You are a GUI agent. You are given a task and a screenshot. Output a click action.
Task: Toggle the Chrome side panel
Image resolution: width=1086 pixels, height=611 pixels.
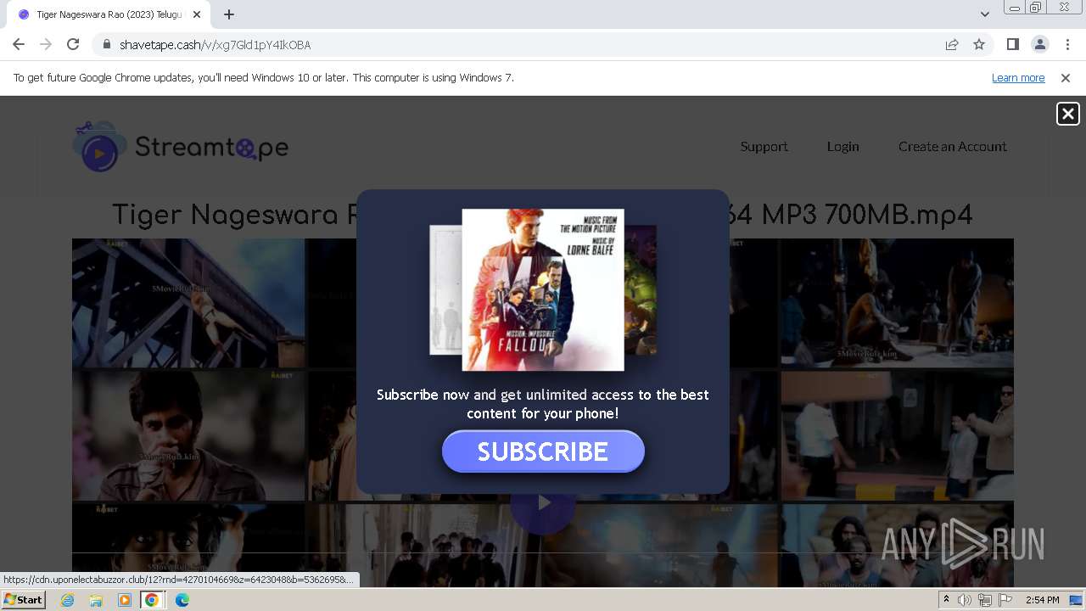click(1012, 44)
